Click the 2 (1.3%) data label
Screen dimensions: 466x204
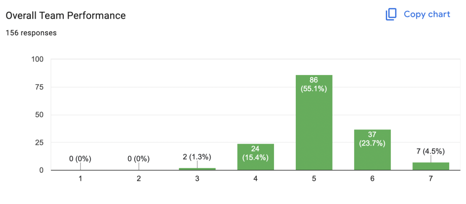[x=198, y=157]
